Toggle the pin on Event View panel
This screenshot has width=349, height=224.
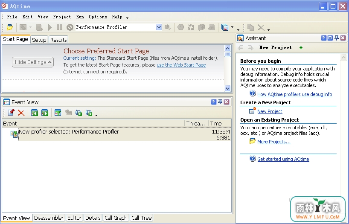220,102
